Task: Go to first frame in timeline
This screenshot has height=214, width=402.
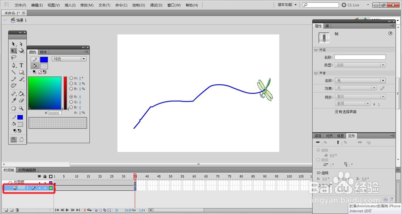Action: point(57,210)
